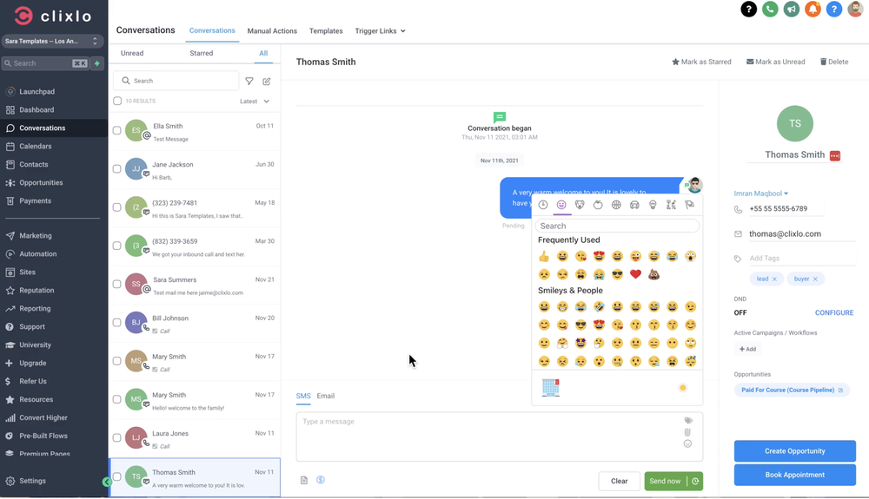Select the Symbols emoji category icon

(671, 205)
